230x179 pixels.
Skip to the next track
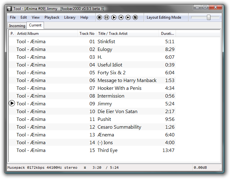(128, 17)
